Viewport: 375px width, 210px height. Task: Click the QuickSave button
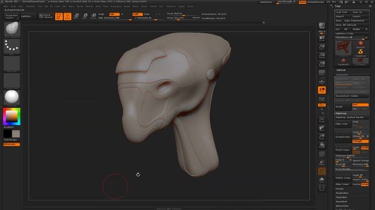click(x=266, y=2)
